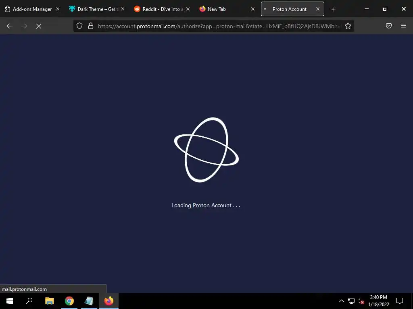Screen dimensions: 413x309
Task: Stop loading the Proton page
Action: pos(39,26)
